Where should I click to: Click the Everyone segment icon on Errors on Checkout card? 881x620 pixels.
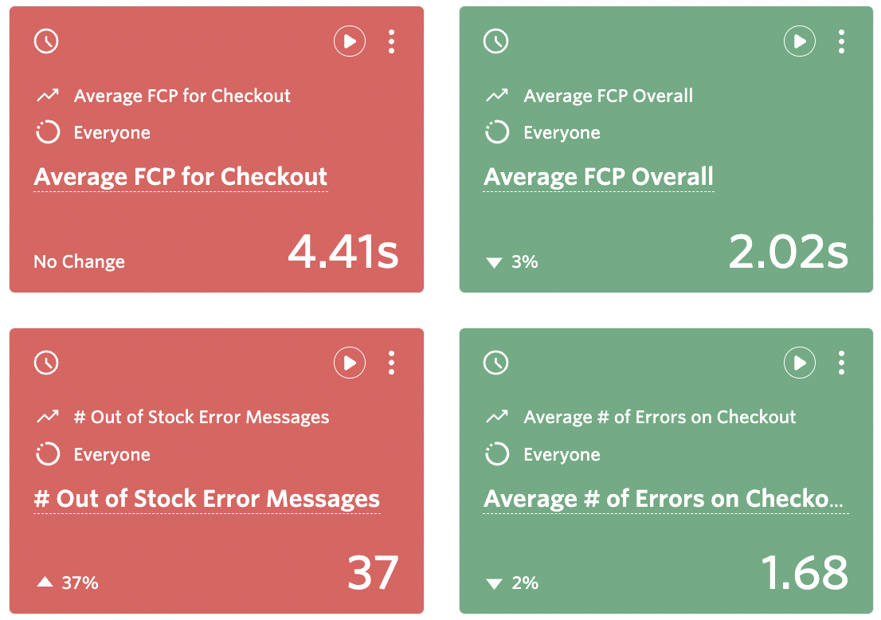pyautogui.click(x=496, y=454)
